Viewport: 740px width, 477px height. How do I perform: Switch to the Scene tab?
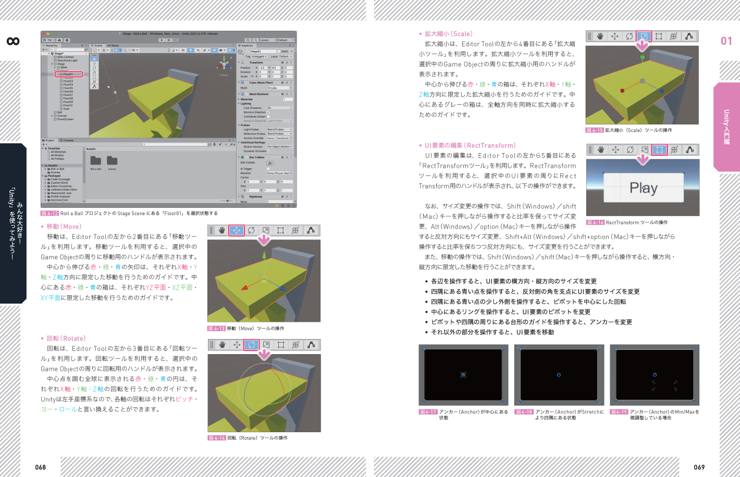[97, 45]
